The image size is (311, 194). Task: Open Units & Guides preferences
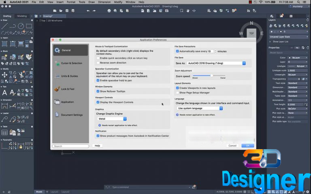pos(70,76)
